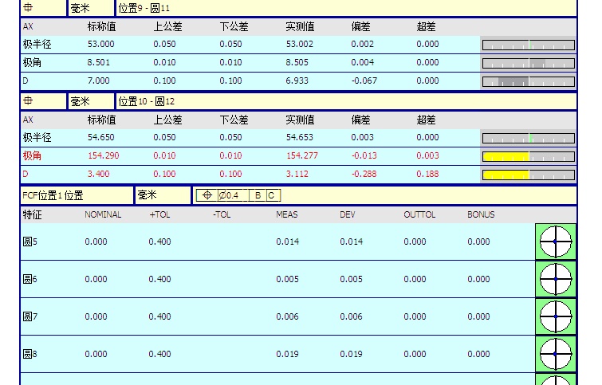
Task: Click the 极半径 deviation bar in 位置9
Action: click(x=528, y=45)
